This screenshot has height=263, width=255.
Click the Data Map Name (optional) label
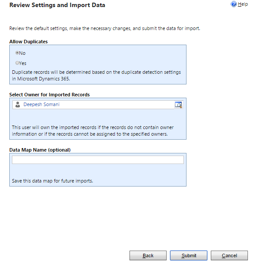coord(40,150)
